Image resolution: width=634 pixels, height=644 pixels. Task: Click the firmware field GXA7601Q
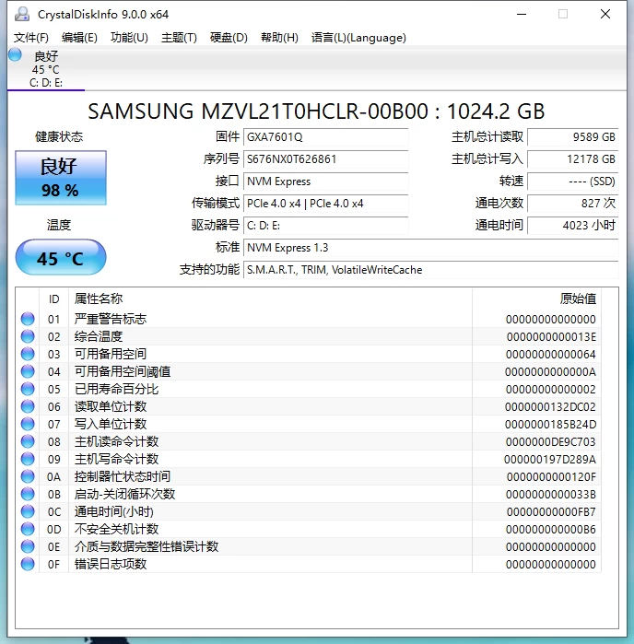click(x=326, y=137)
